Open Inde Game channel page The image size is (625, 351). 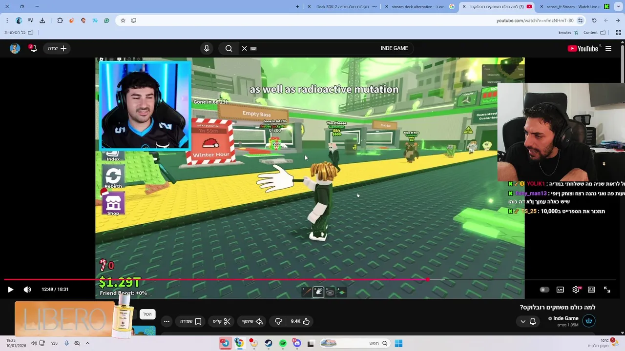[x=565, y=318]
